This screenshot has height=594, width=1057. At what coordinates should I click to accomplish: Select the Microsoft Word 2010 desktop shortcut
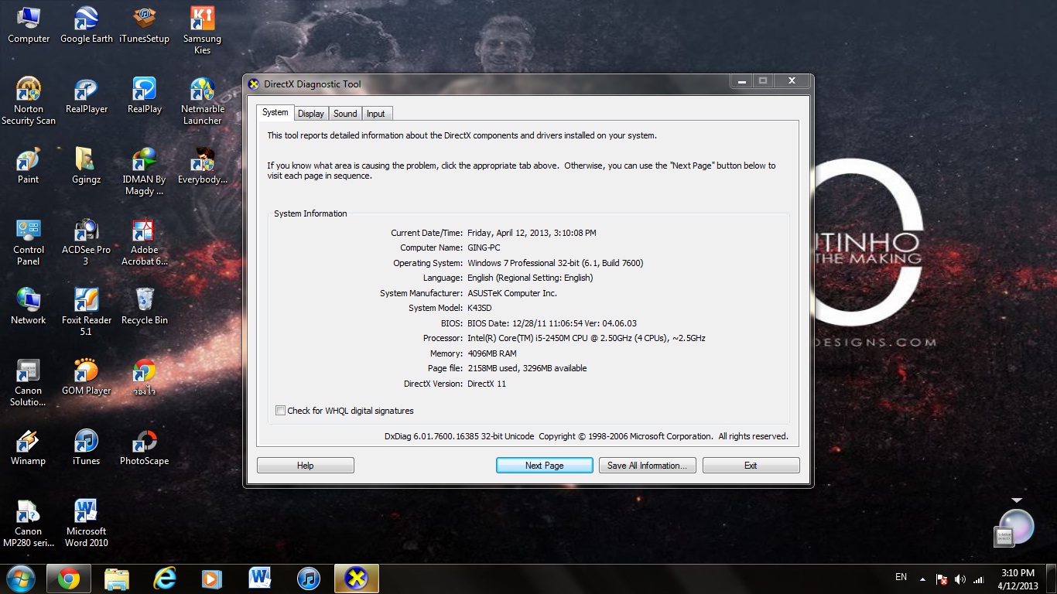[87, 524]
